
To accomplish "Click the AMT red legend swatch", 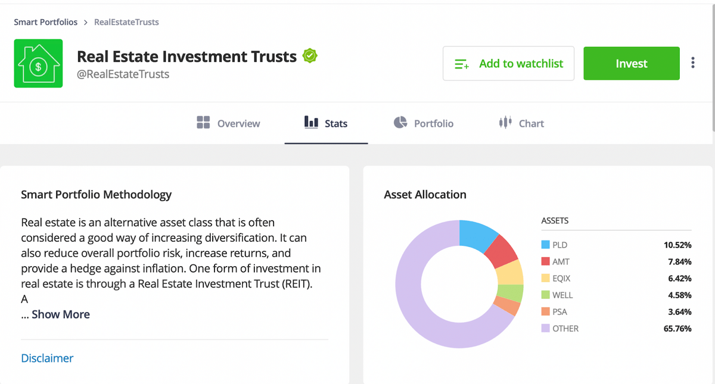I will click(x=545, y=261).
